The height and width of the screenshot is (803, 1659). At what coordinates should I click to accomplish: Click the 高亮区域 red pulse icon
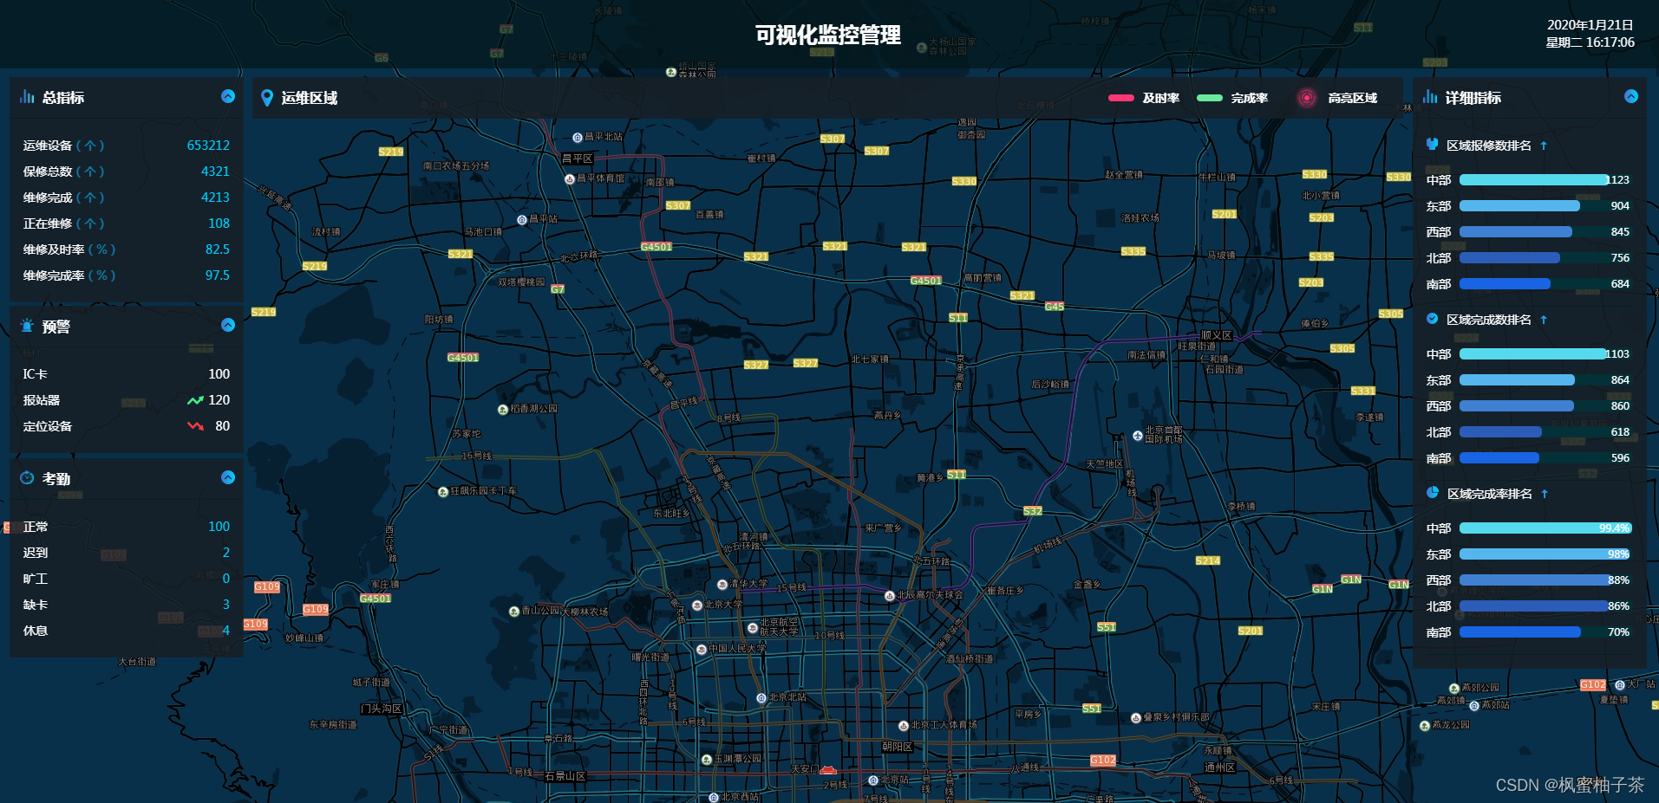pos(1307,98)
